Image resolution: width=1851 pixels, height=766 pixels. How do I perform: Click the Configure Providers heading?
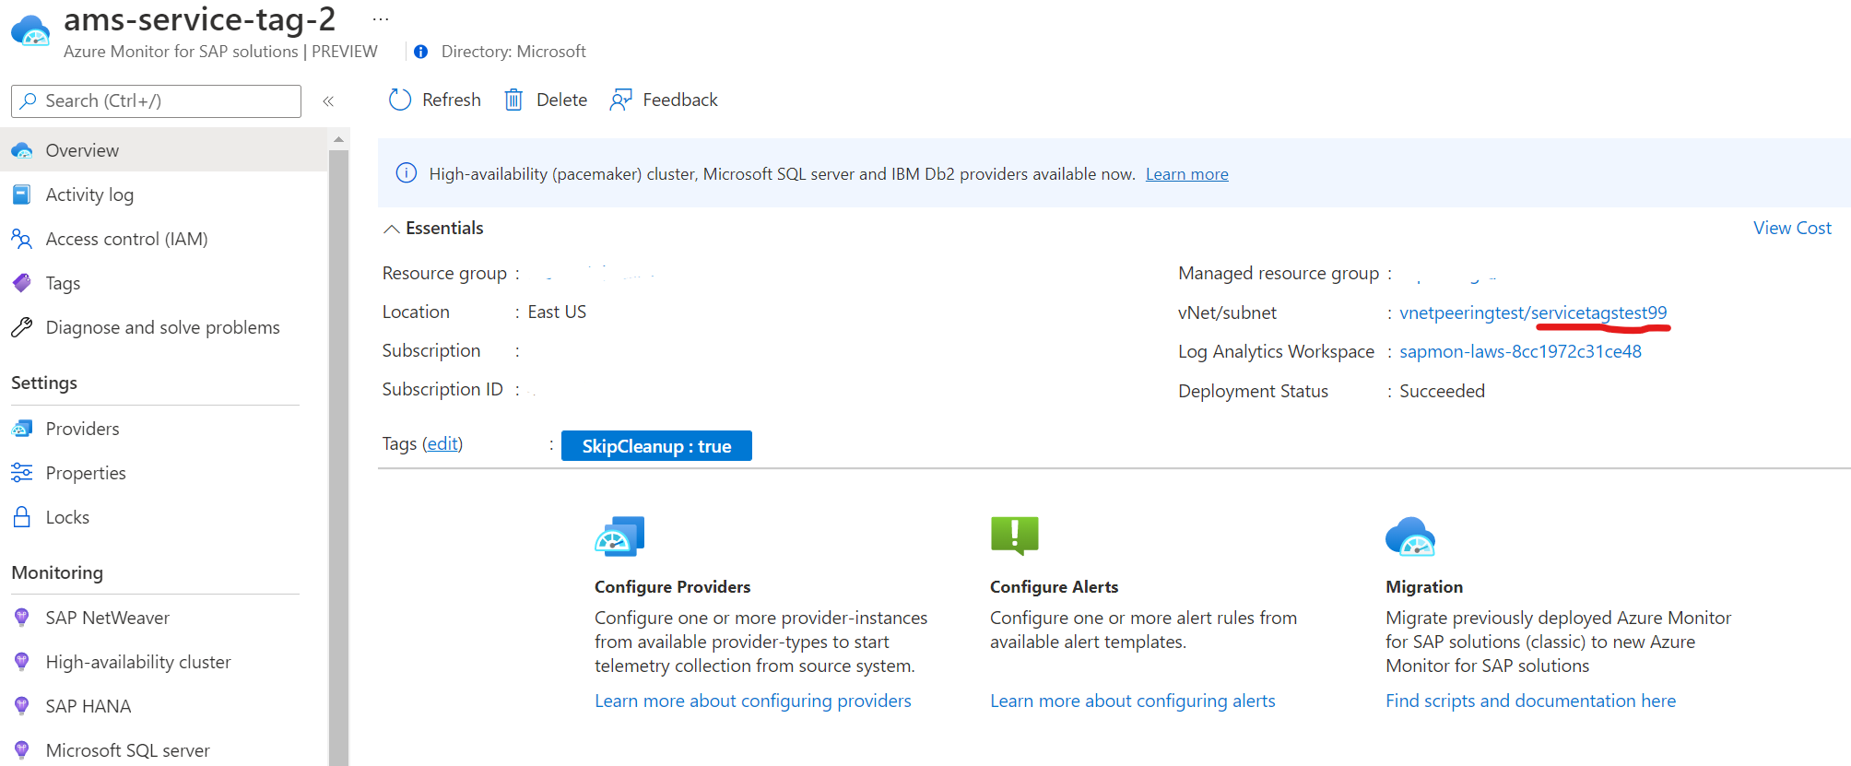[672, 587]
